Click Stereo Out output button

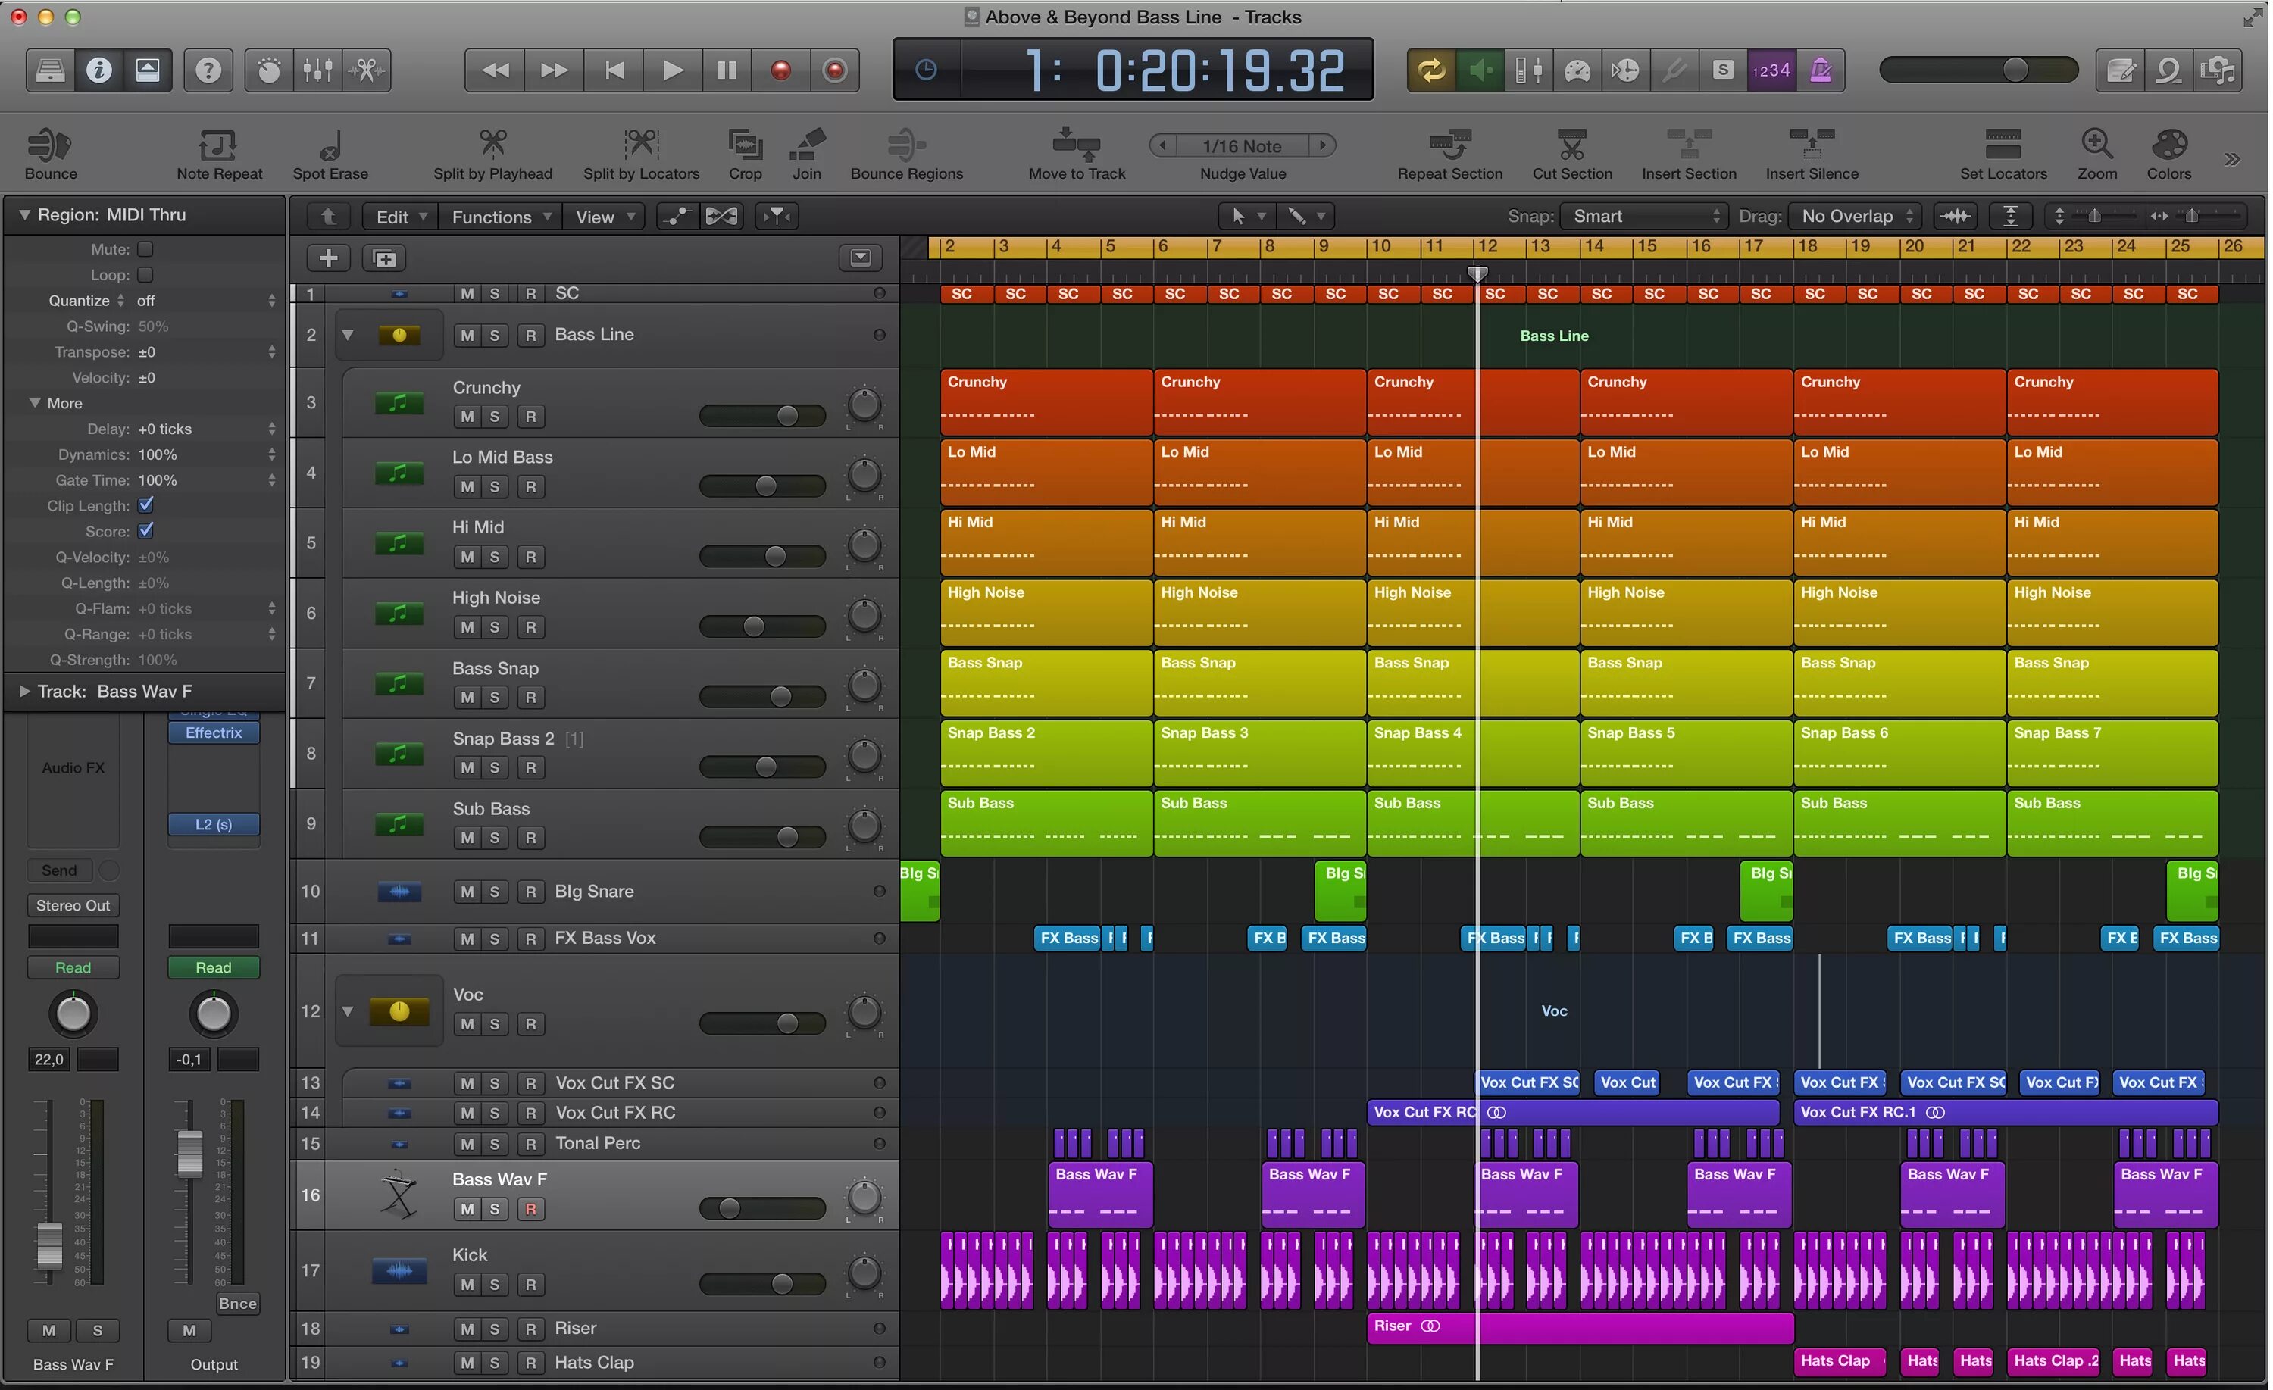[x=73, y=906]
